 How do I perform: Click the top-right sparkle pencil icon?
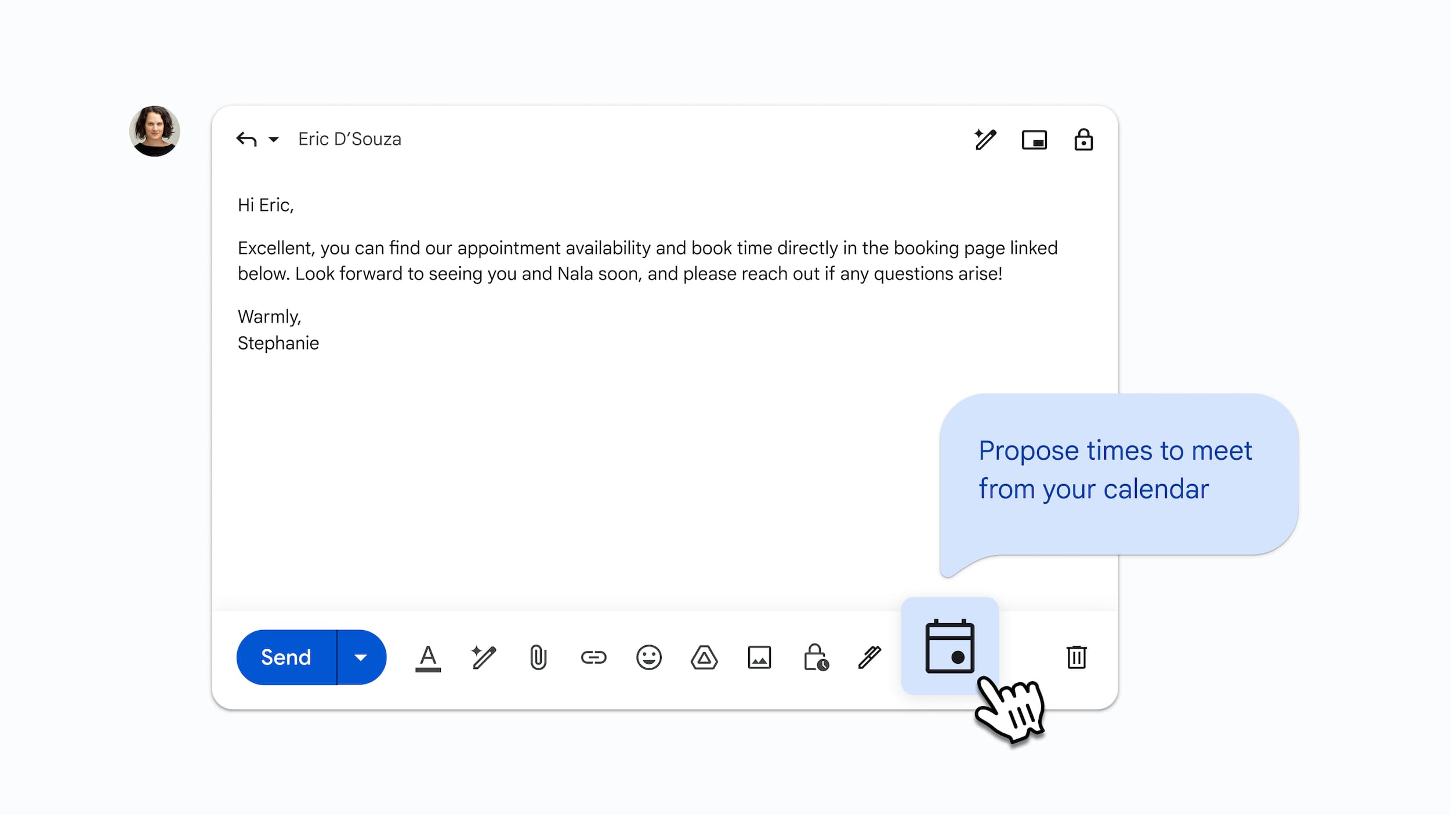[x=985, y=140]
